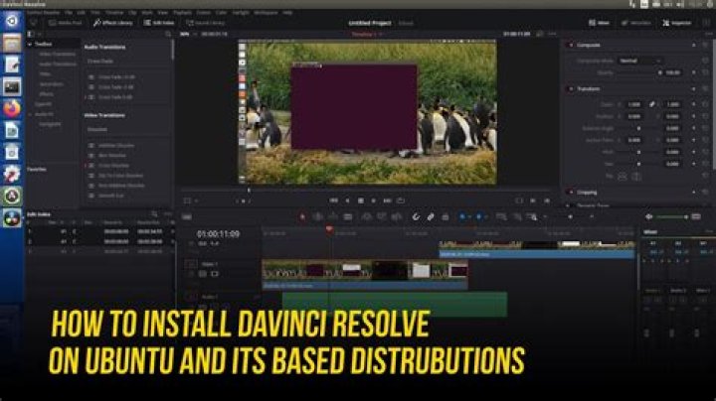Adjust the Rotation Angle slider

click(639, 128)
